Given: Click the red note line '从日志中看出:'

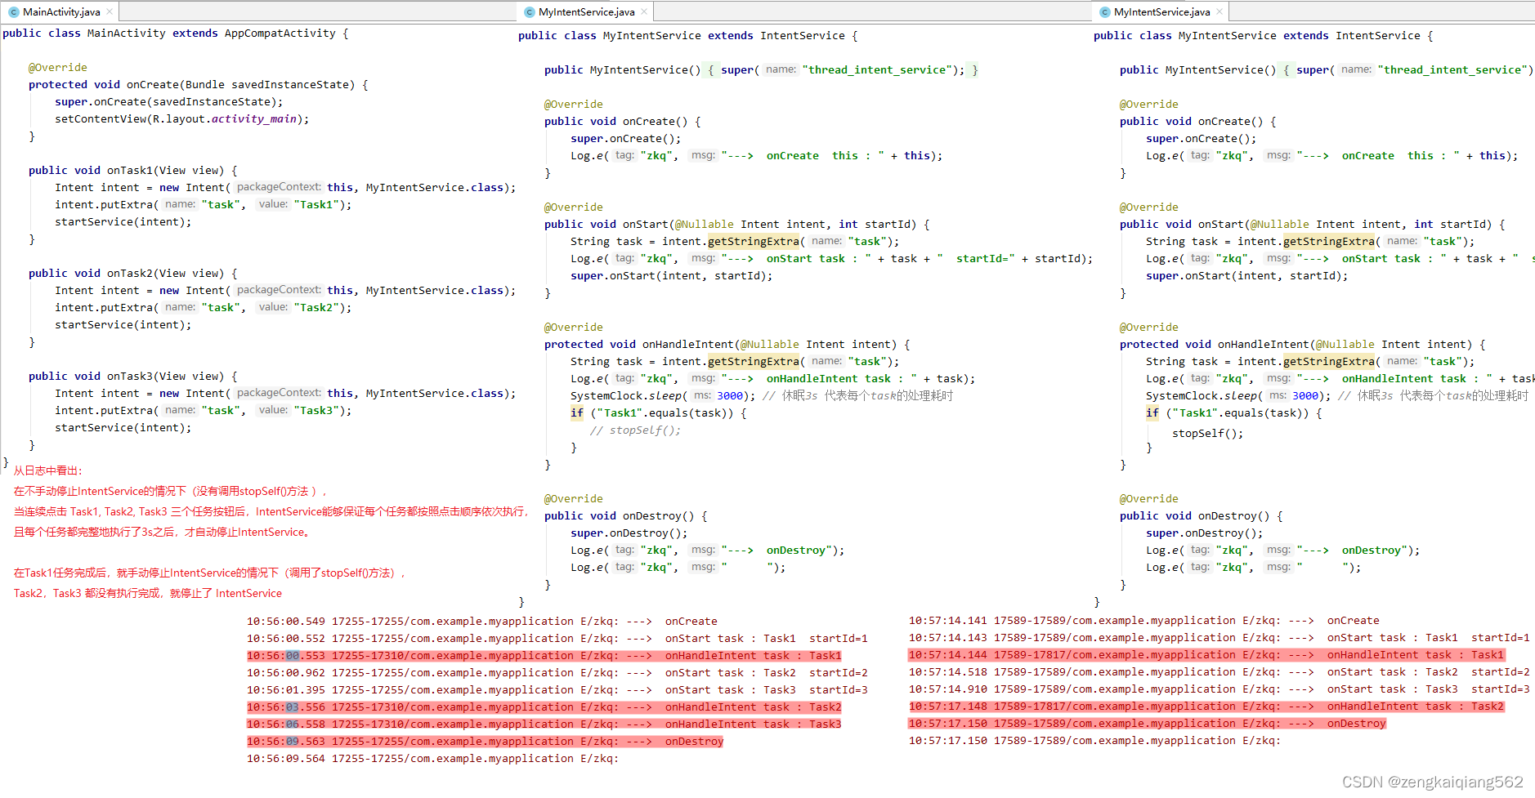Looking at the screenshot, I should point(48,470).
